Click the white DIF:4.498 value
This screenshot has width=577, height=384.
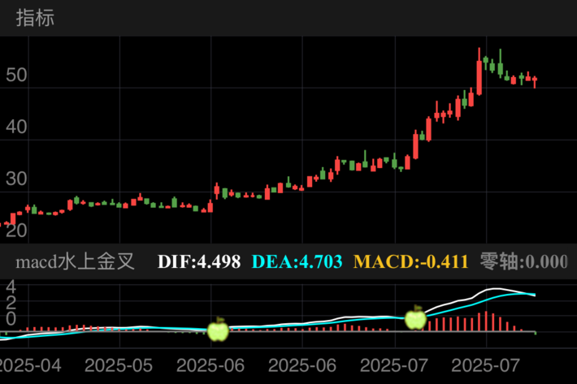pos(198,261)
